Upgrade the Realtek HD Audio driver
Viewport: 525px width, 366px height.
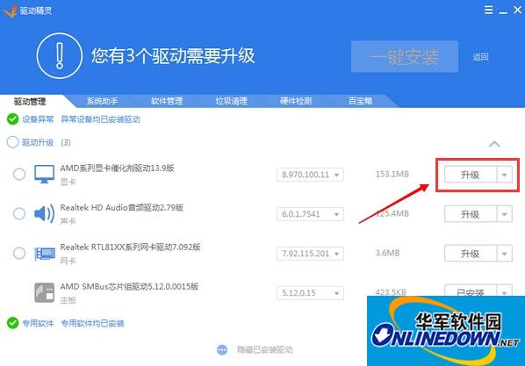(471, 214)
